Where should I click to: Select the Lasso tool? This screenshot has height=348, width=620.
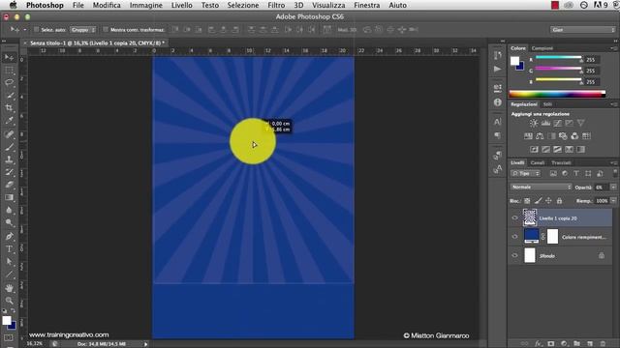click(x=9, y=83)
